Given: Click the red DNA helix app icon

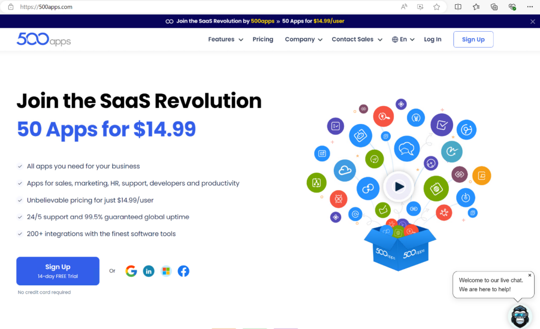Looking at the screenshot, I should (339, 199).
